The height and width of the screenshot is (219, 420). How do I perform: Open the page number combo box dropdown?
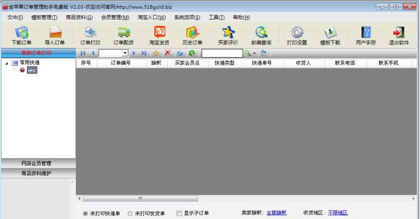tap(125, 53)
